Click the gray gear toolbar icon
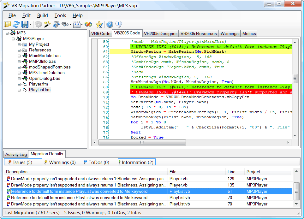The image size is (304, 219). pos(39,24)
